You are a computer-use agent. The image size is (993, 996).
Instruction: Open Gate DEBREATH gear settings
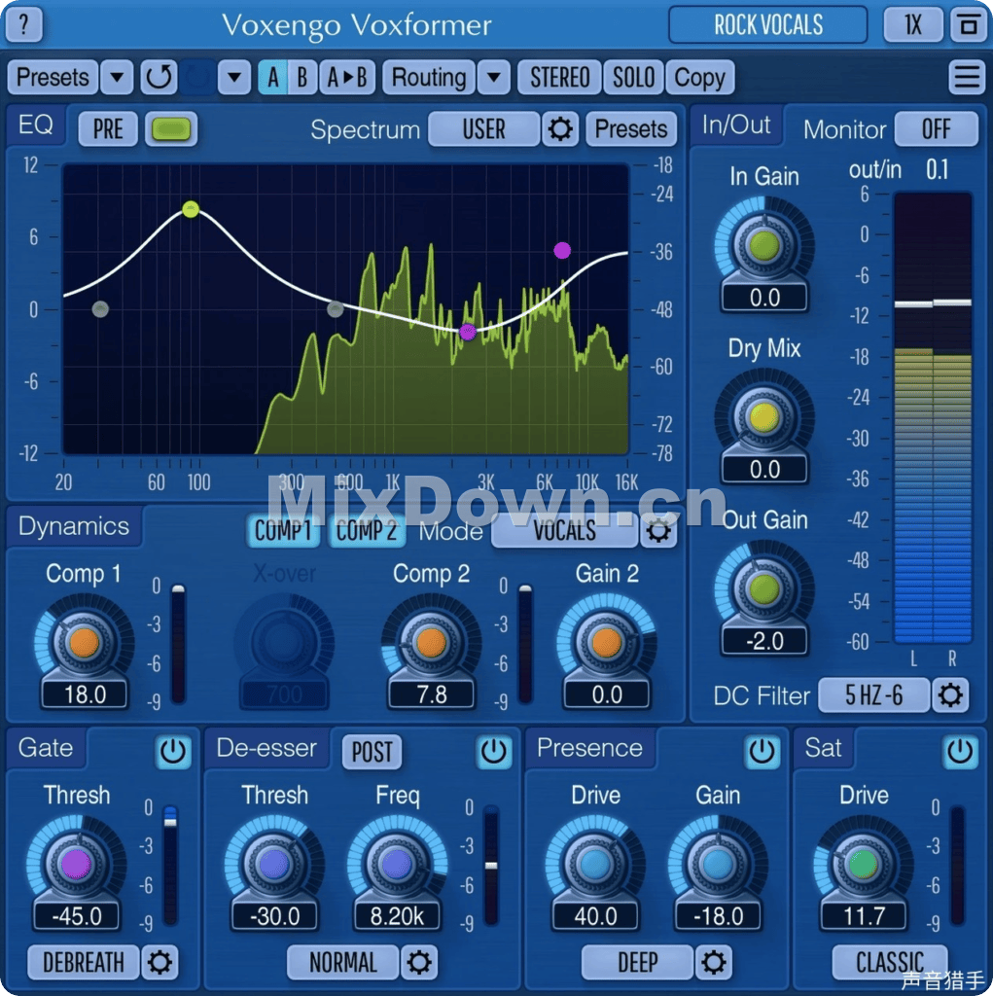tap(160, 963)
